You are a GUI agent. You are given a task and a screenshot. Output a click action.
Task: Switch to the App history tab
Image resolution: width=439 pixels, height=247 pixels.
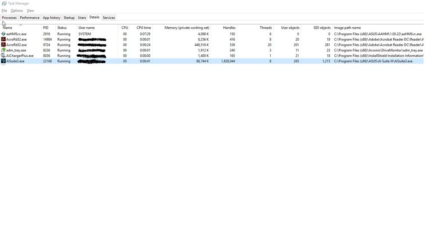(x=51, y=18)
